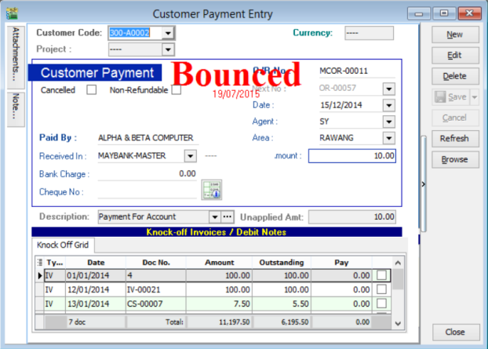Click the app icon in title bar
Screen dimensions: 488x349
click(11, 13)
